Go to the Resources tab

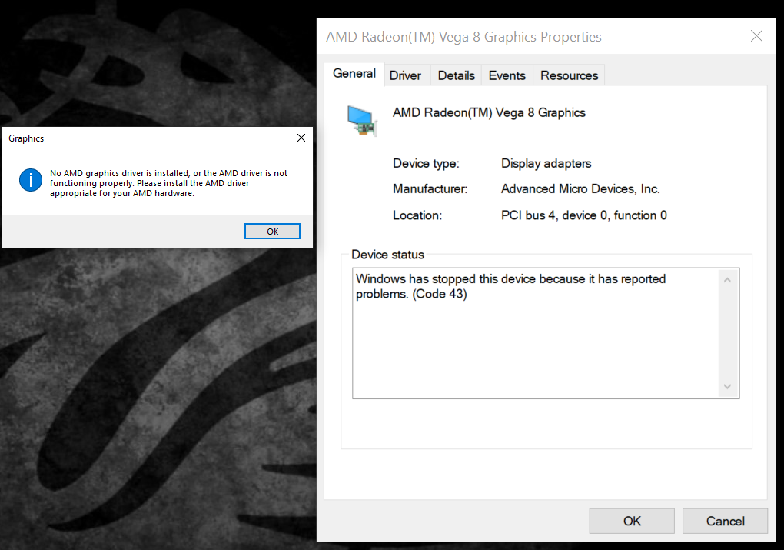click(569, 75)
